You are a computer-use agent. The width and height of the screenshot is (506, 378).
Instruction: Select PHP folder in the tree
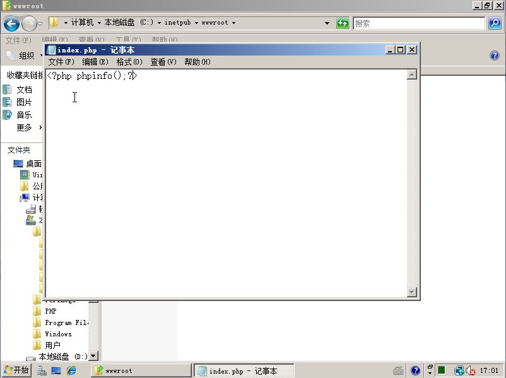(x=50, y=311)
